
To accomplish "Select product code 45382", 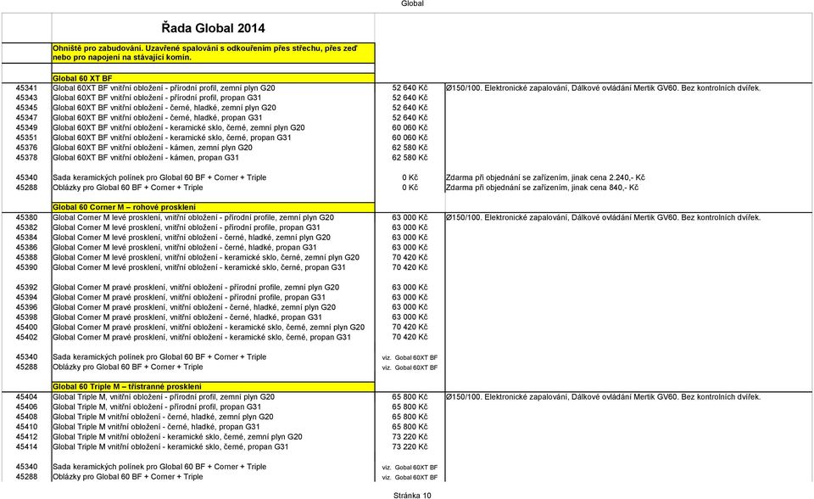I will (x=26, y=227).
